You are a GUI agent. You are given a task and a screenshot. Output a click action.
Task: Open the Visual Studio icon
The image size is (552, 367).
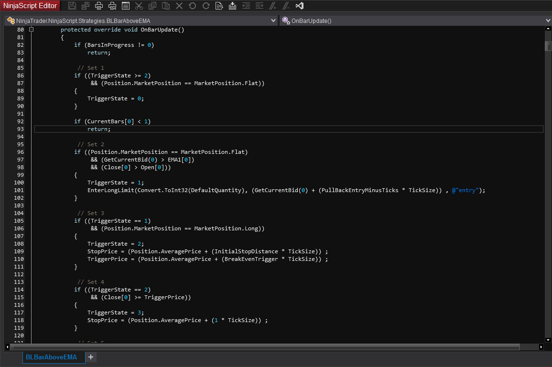(300, 6)
